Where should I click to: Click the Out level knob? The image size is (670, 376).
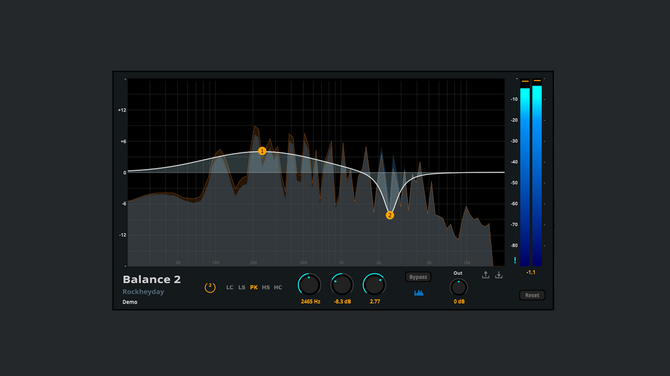[x=459, y=287]
